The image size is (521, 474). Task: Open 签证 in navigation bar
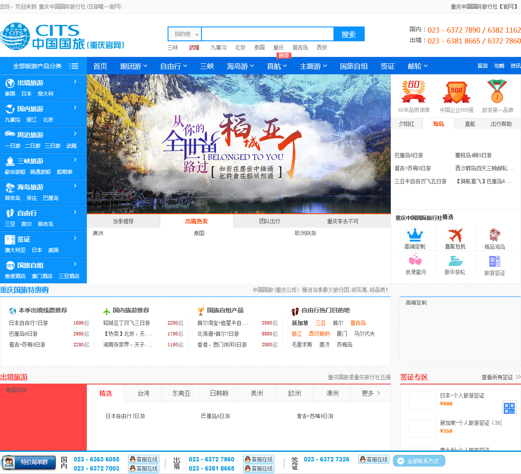tap(388, 66)
